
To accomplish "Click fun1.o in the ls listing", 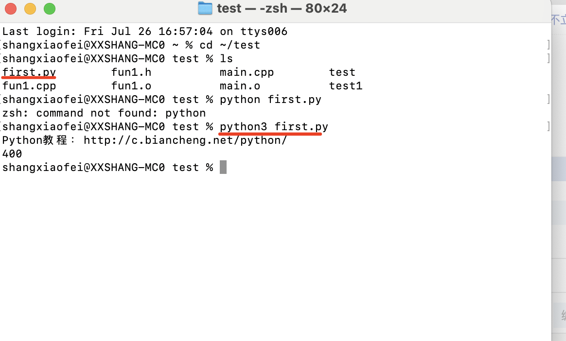I will point(131,86).
